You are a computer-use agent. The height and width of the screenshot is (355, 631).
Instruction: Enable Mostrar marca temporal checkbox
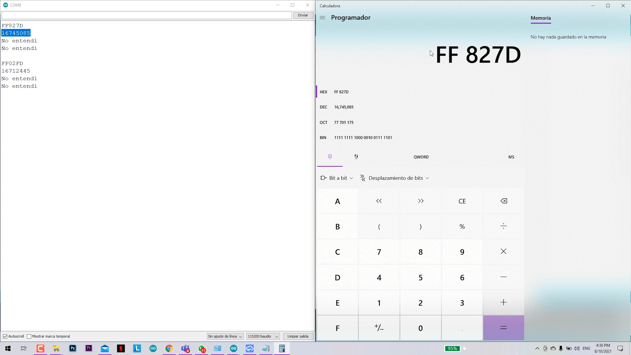pos(29,336)
